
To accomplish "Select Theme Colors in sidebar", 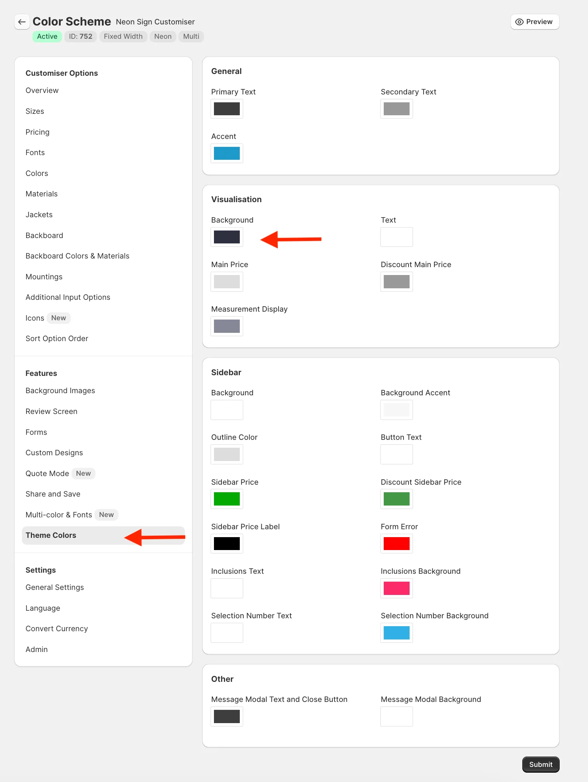I will (x=51, y=535).
